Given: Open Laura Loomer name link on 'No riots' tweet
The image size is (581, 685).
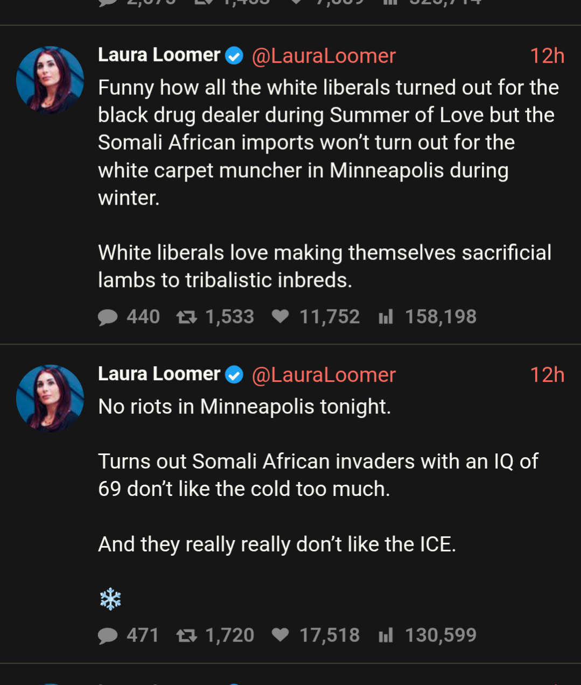Looking at the screenshot, I should (x=159, y=374).
